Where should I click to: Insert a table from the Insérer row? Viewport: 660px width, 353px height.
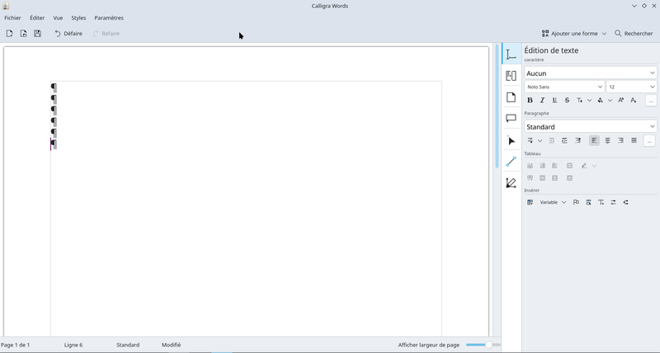point(530,202)
